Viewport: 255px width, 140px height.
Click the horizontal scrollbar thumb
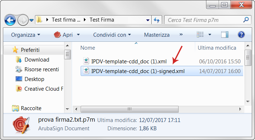pyautogui.click(x=130, y=109)
